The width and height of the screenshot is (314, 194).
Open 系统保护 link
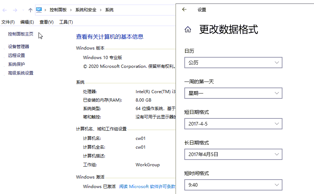click(16, 64)
